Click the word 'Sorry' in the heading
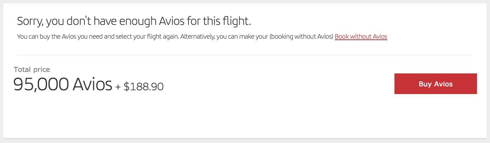 [x=30, y=21]
